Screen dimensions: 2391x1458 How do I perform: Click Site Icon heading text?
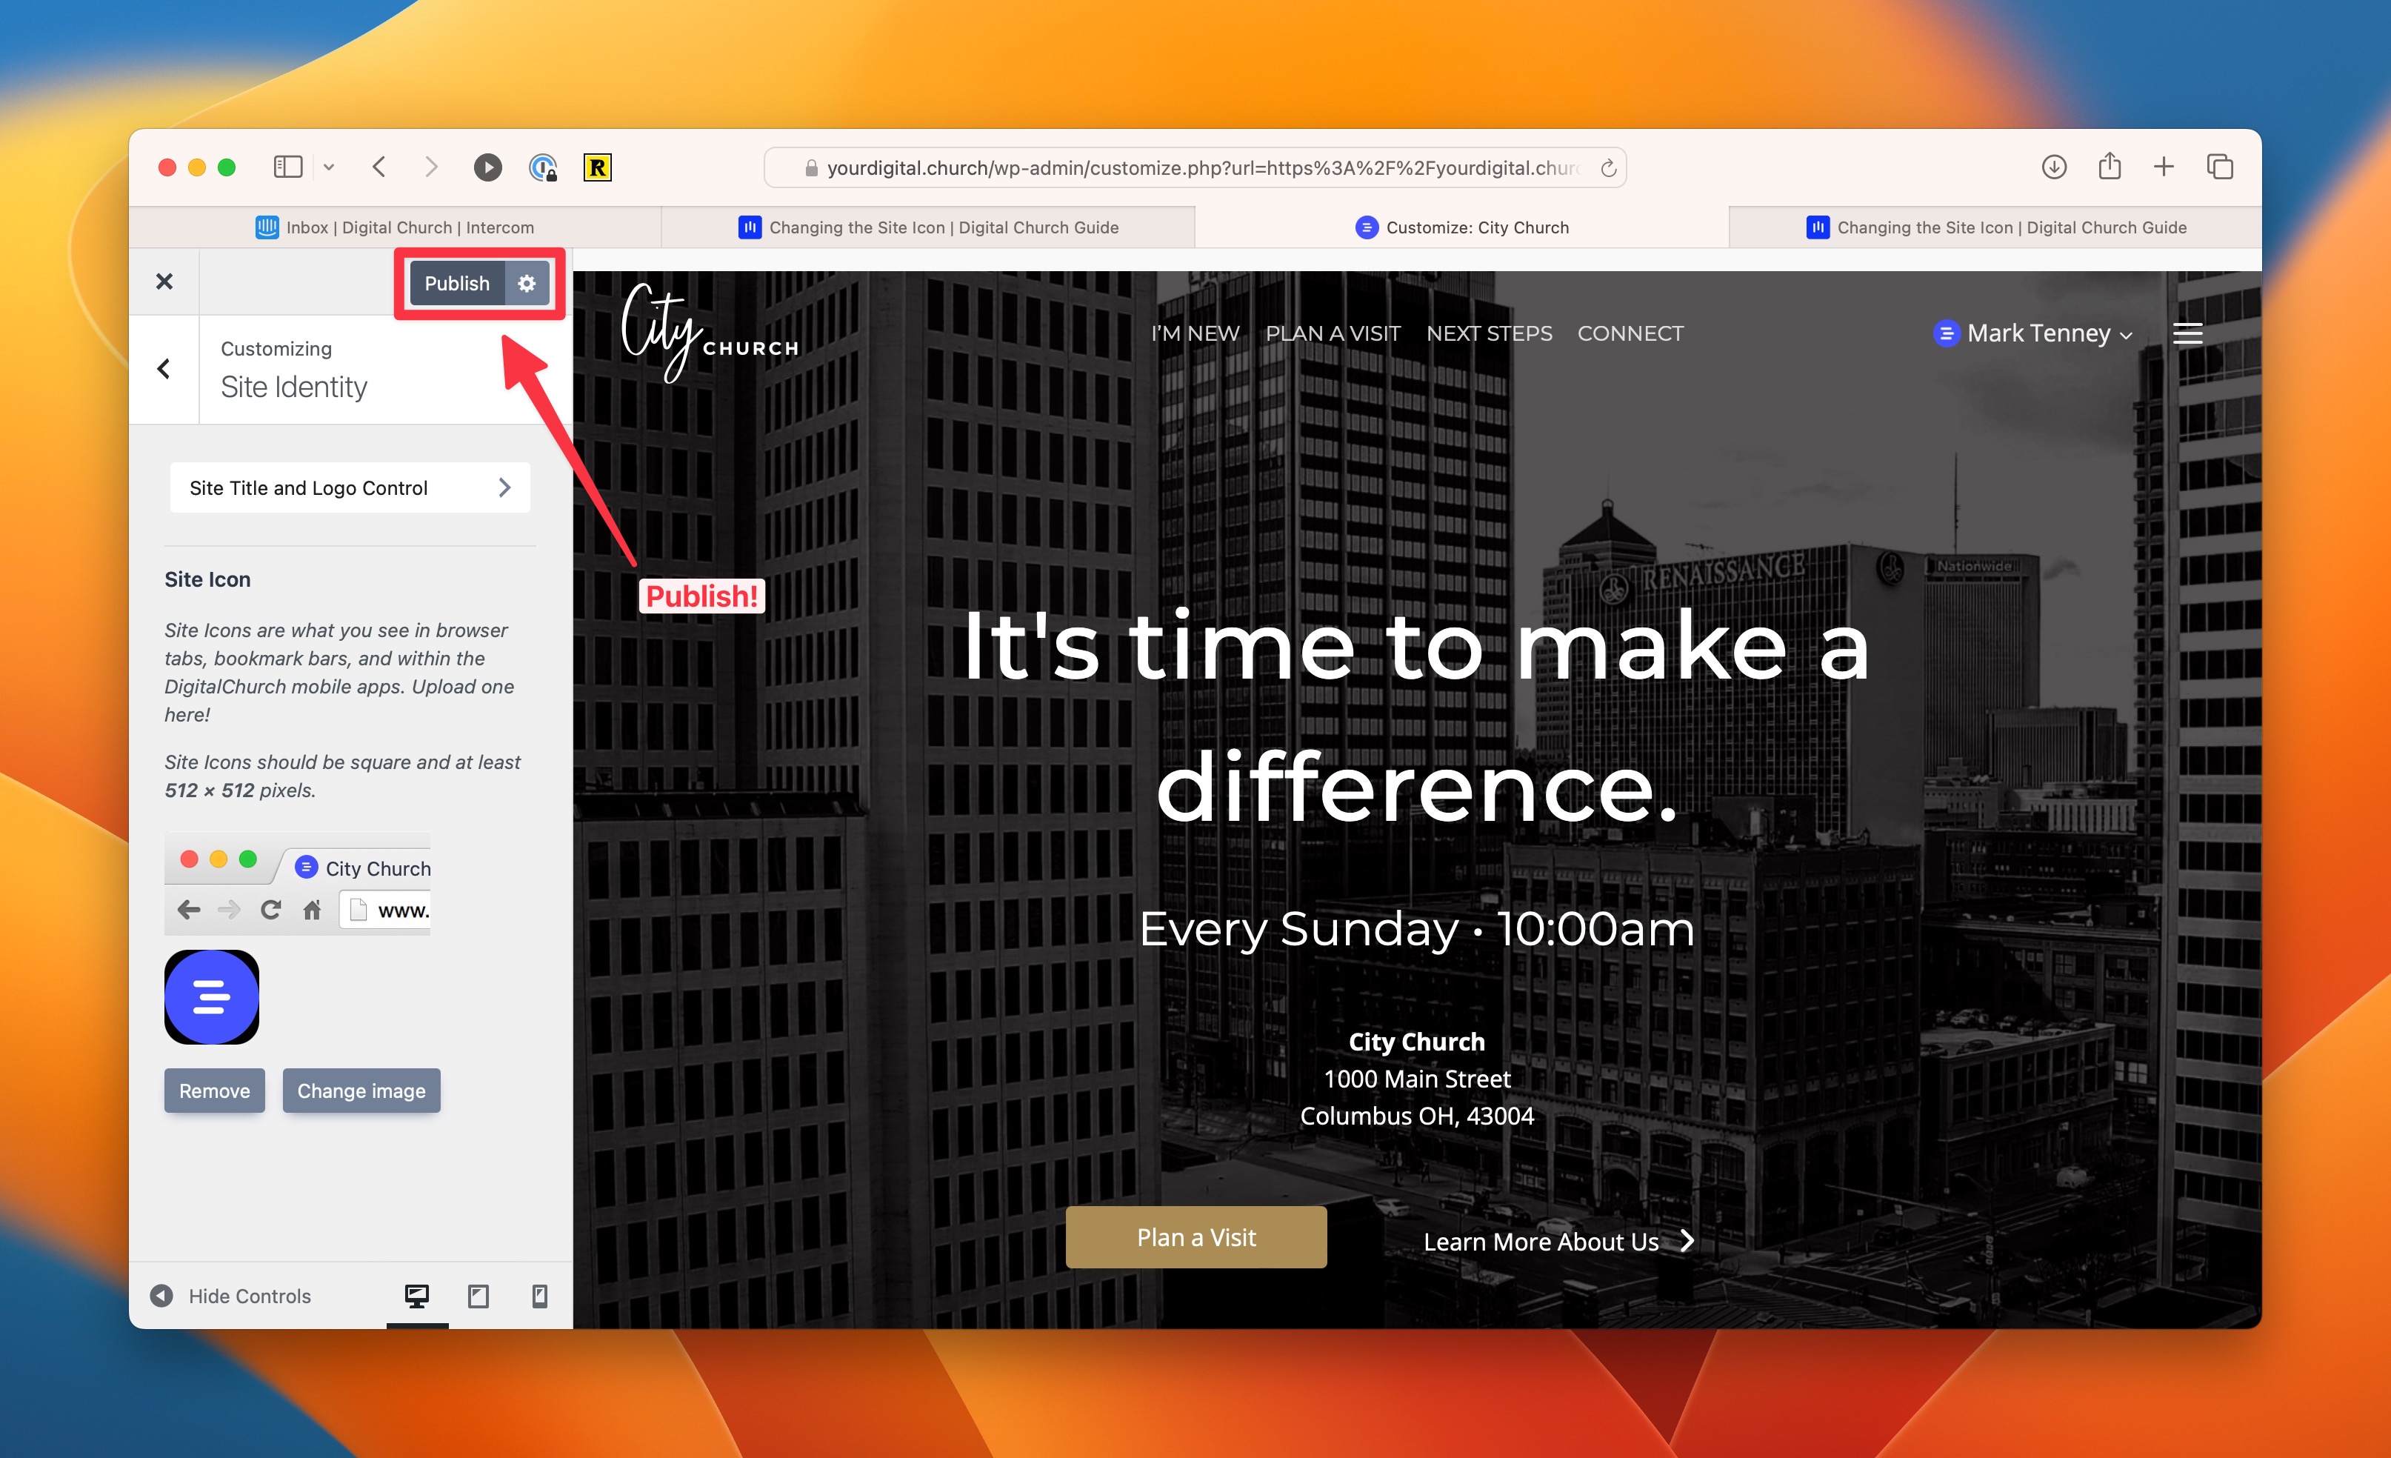[x=207, y=579]
